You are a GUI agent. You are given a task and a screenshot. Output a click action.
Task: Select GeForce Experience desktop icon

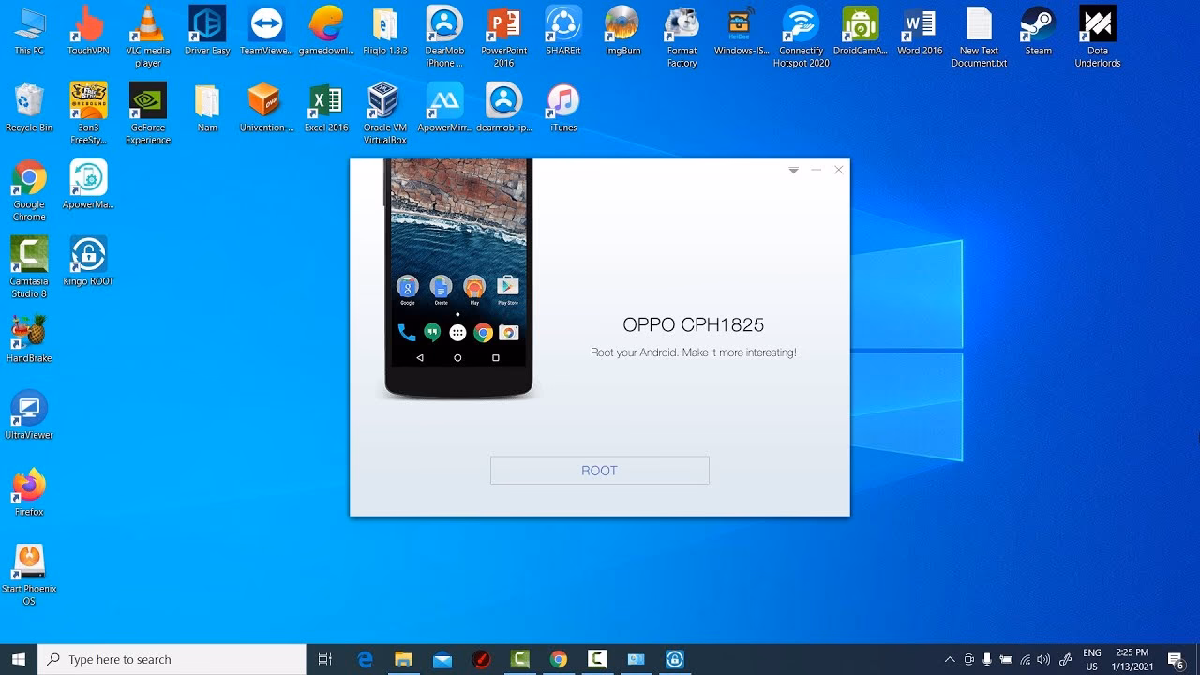pyautogui.click(x=148, y=114)
